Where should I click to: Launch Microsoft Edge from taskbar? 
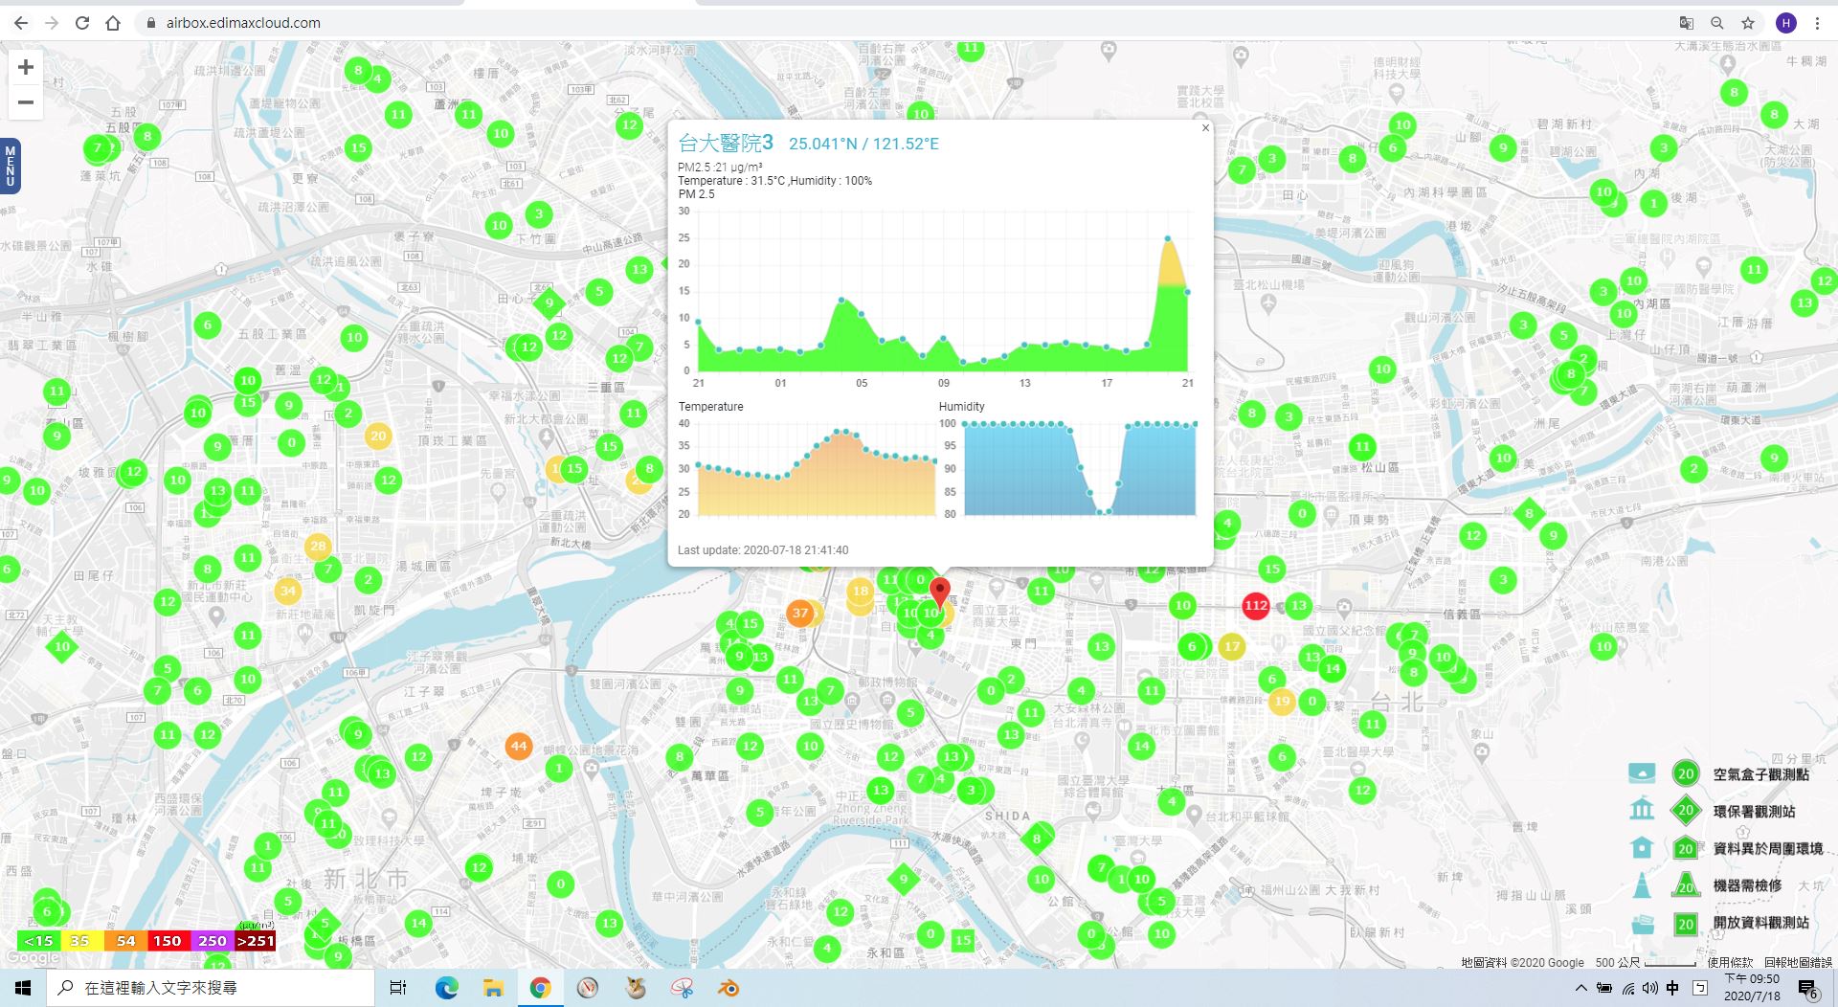click(446, 988)
